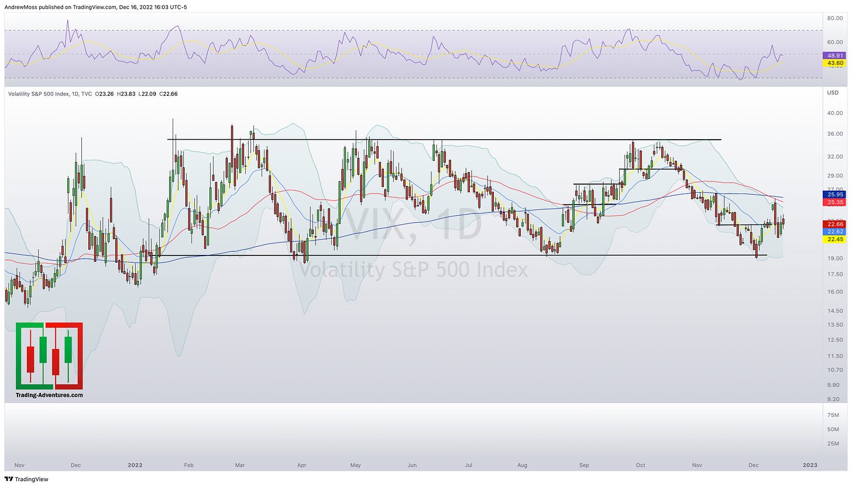852x487 pixels.
Task: Click the 25M volume scale label
Action: pos(832,444)
